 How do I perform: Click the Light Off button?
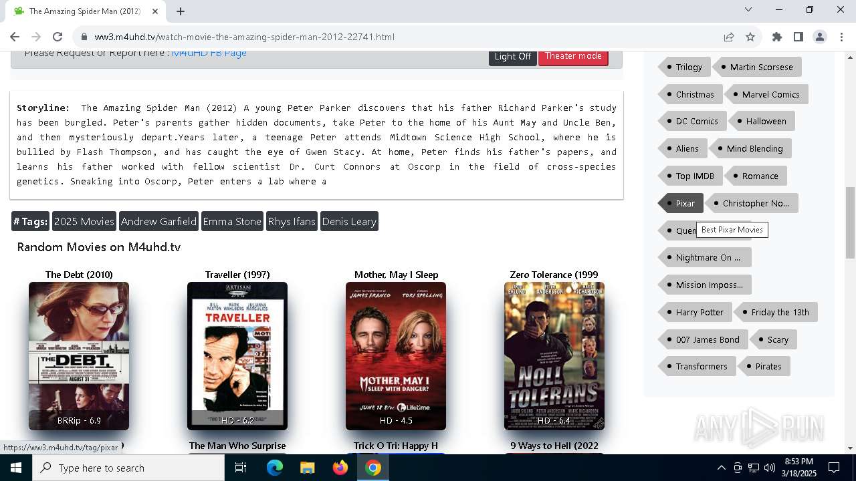[513, 57]
